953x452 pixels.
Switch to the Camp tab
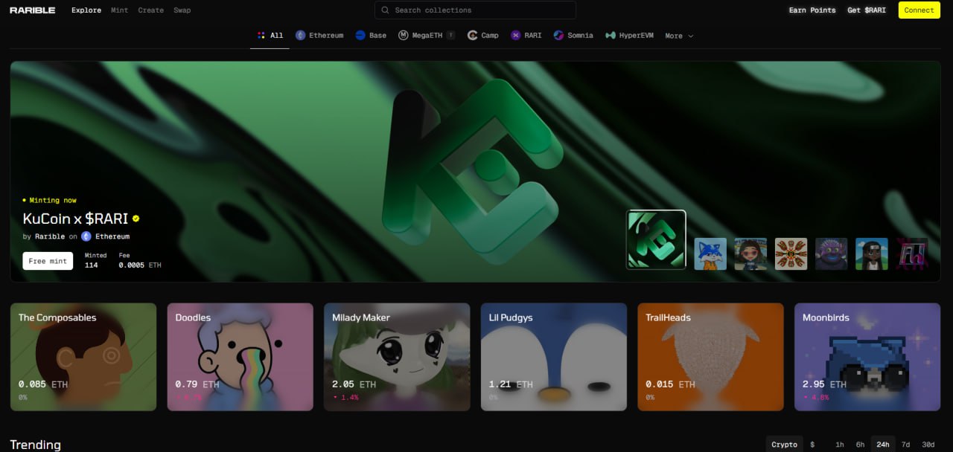click(x=483, y=36)
